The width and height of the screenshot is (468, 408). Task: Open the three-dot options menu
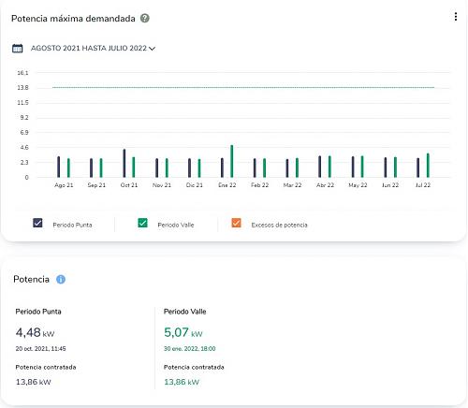pos(456,17)
